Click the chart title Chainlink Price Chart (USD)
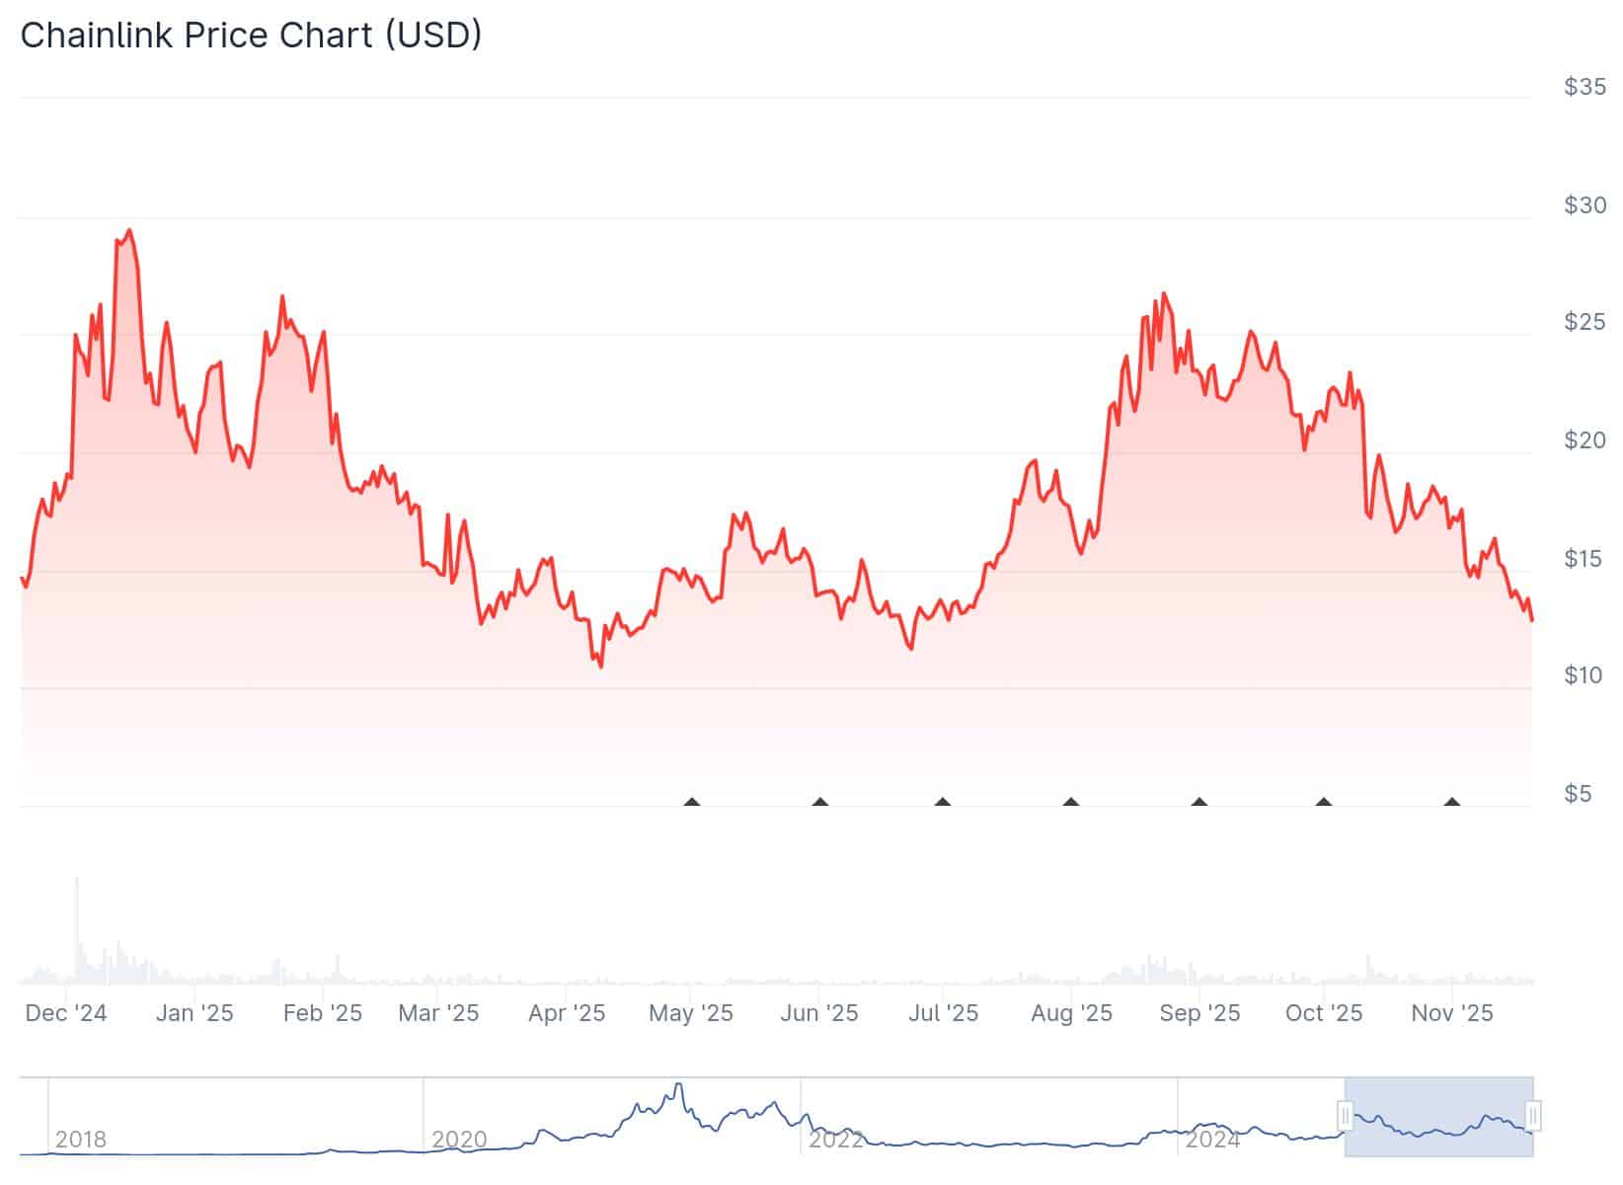The height and width of the screenshot is (1185, 1623). 252,35
